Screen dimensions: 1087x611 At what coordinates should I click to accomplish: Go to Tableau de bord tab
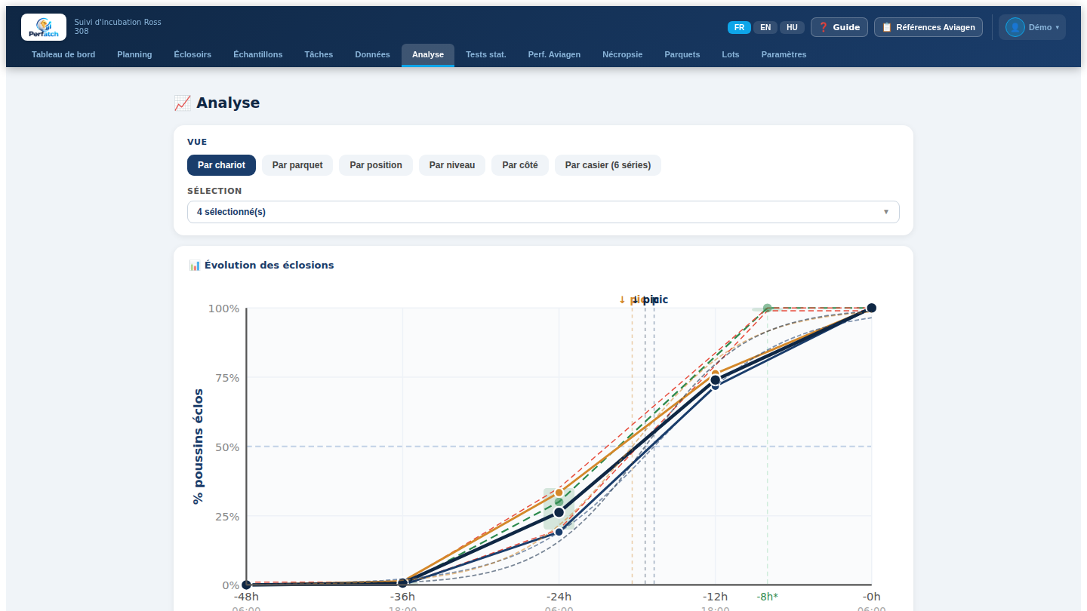coord(63,54)
